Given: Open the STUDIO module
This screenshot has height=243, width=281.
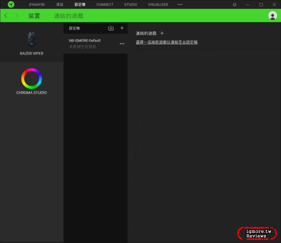Looking at the screenshot, I should [130, 5].
